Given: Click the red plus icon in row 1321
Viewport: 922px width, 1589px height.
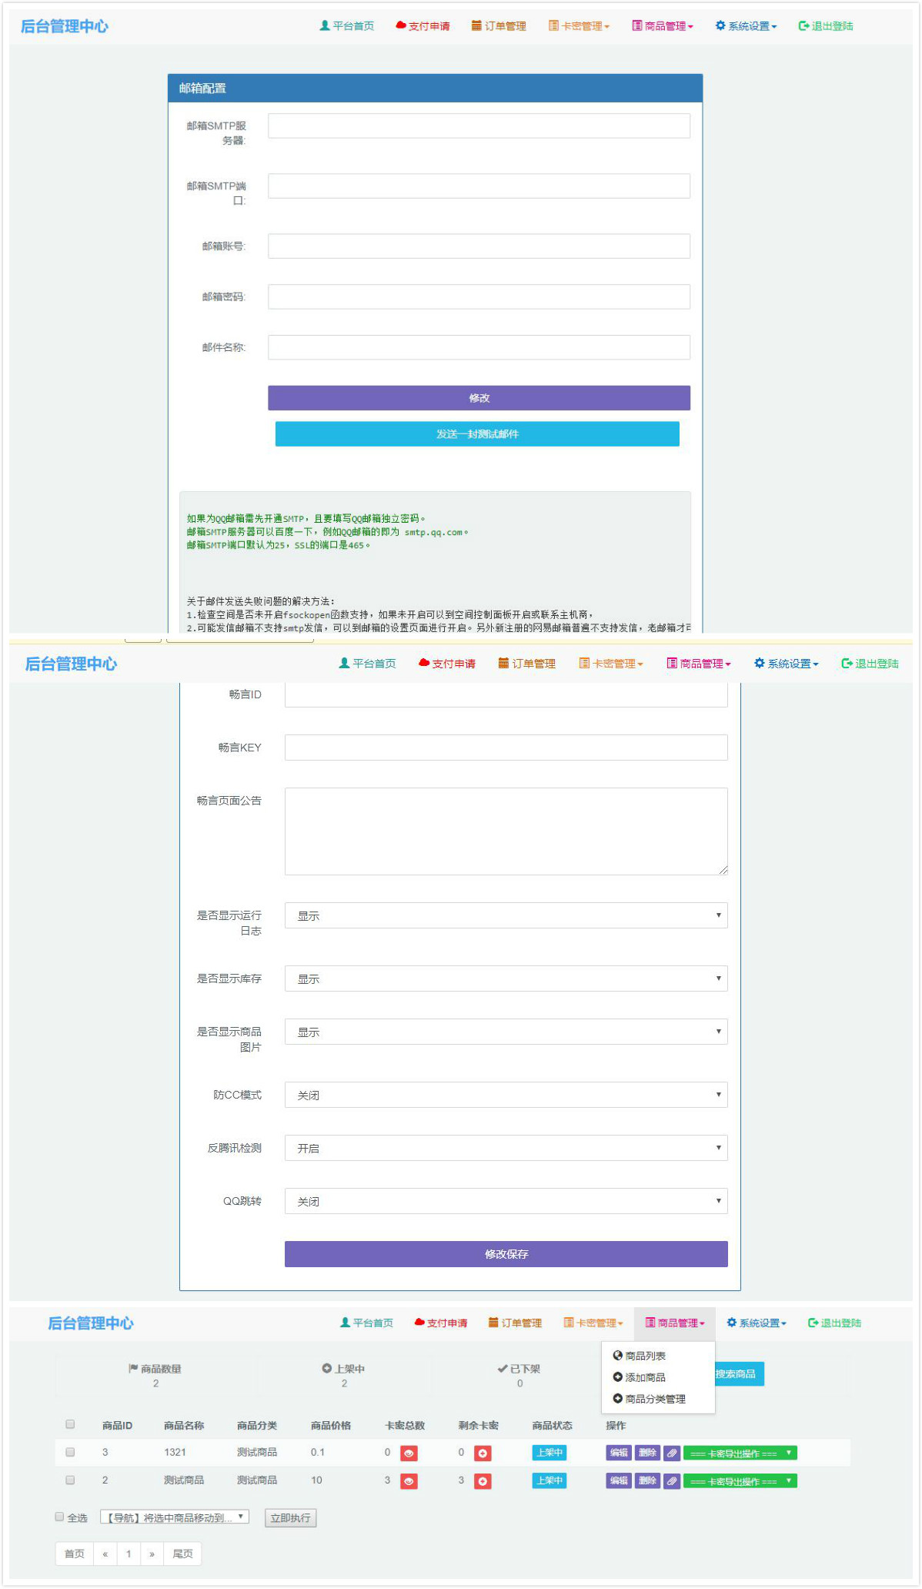Looking at the screenshot, I should click(x=483, y=1454).
